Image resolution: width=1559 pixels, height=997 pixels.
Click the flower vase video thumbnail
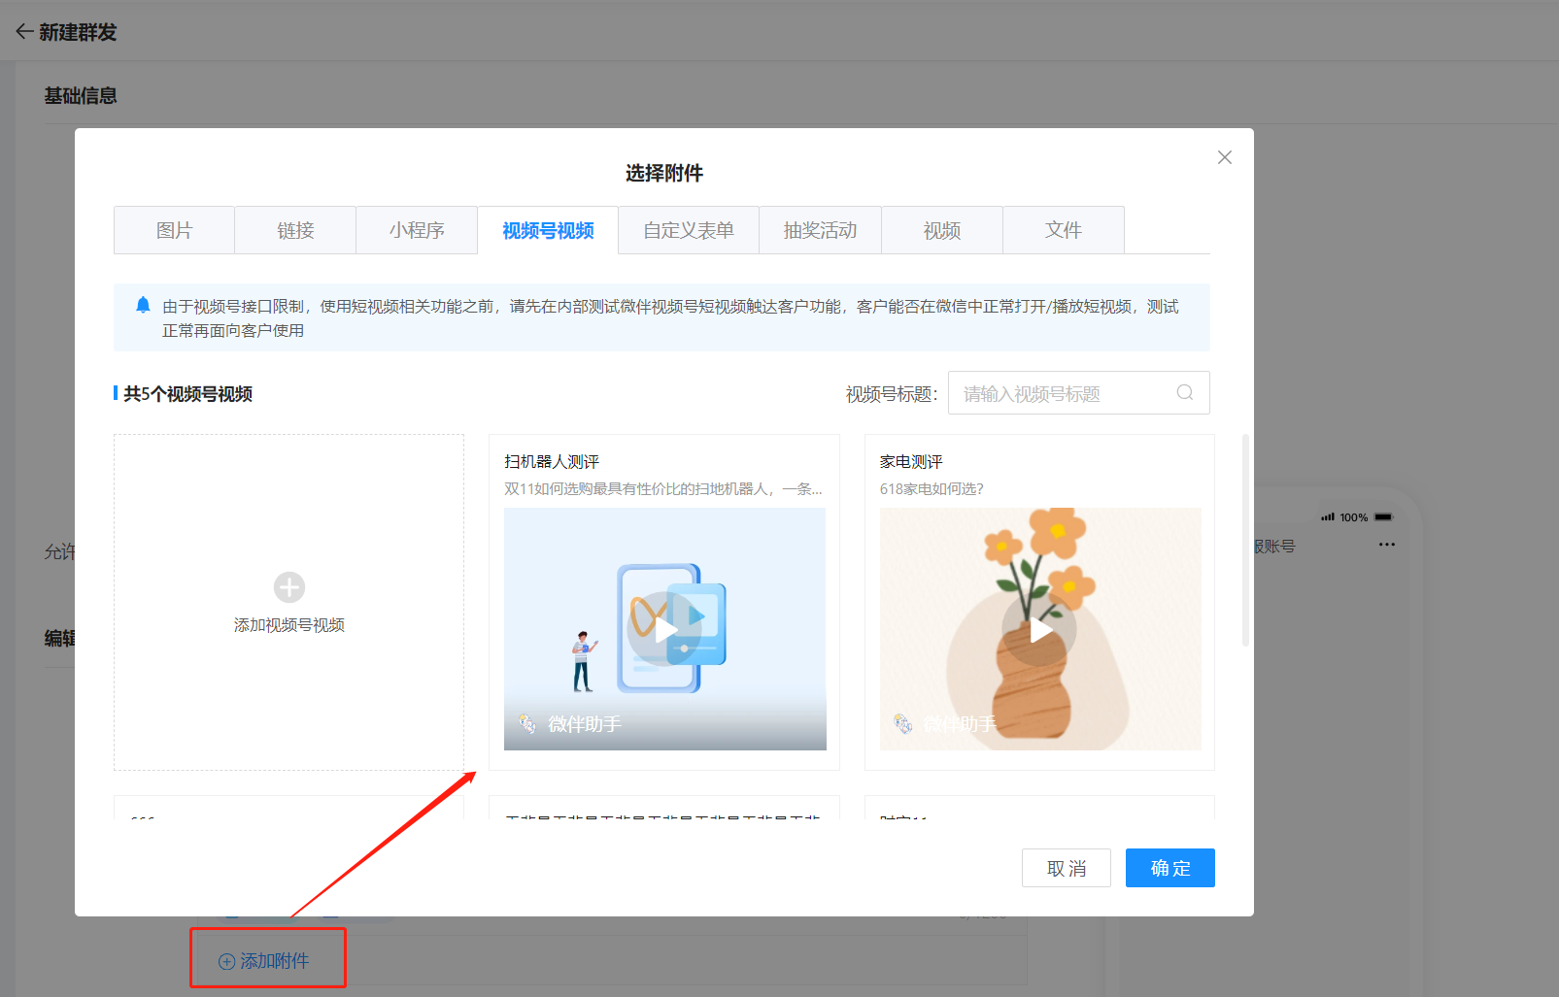click(x=1040, y=629)
